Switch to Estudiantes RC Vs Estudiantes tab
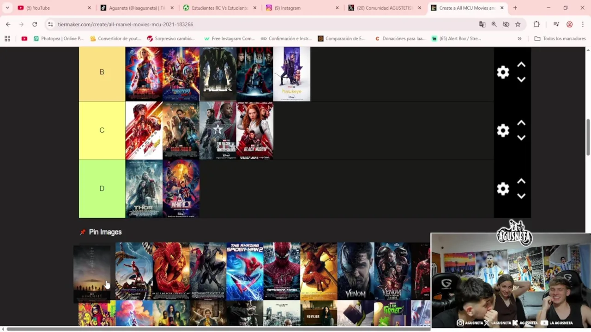 219,8
